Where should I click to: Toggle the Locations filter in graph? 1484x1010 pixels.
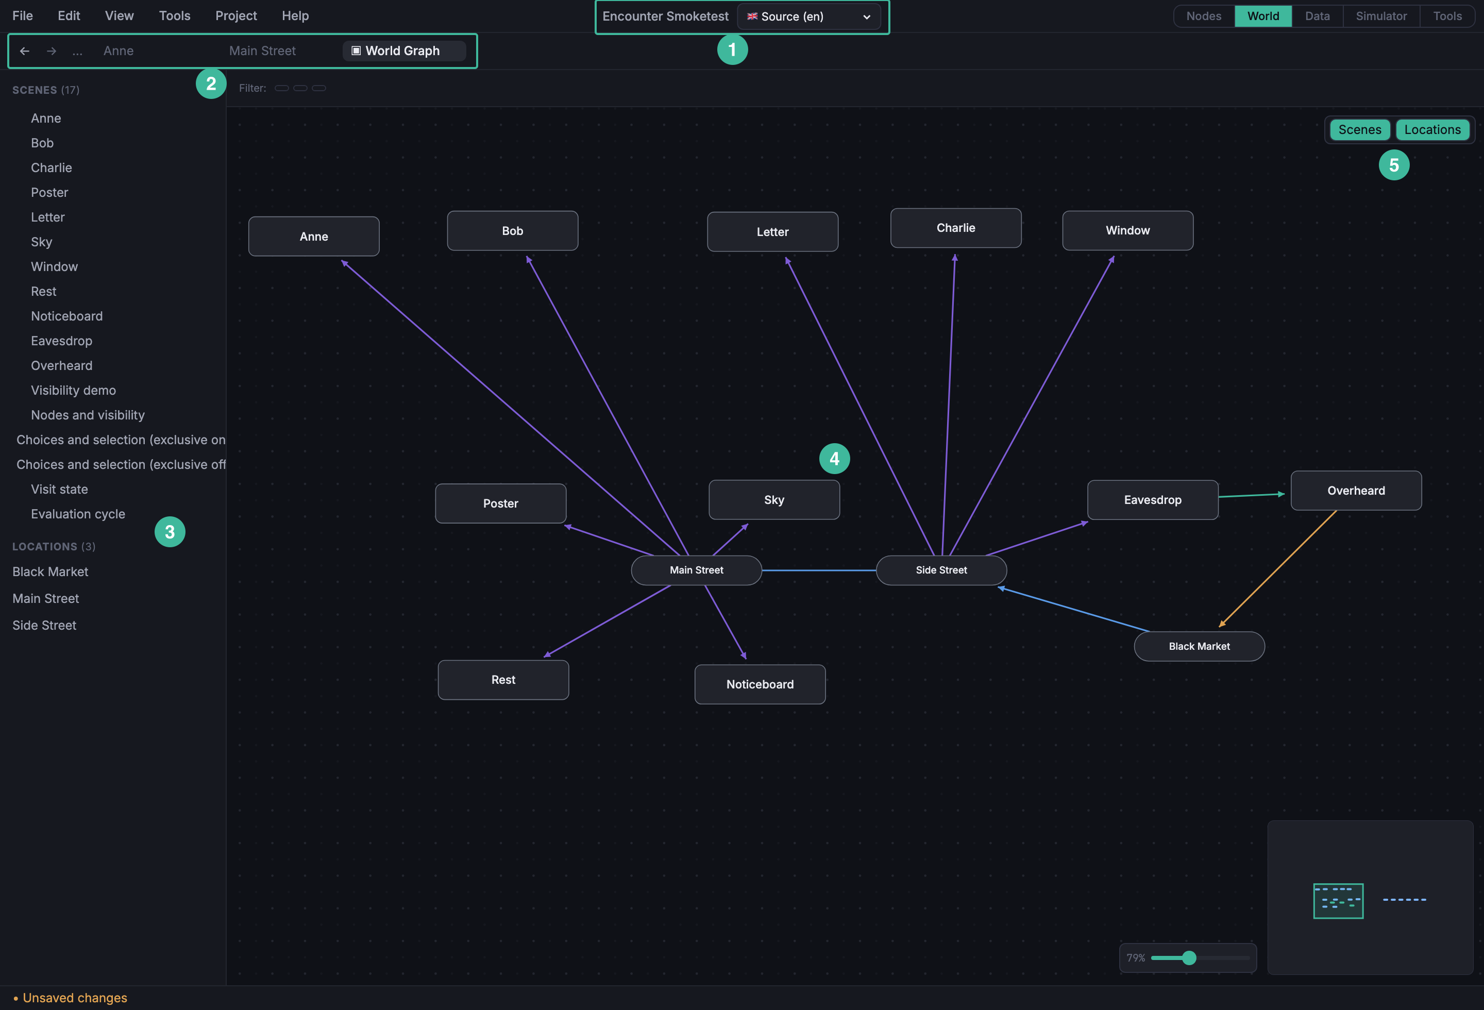[x=1432, y=130]
